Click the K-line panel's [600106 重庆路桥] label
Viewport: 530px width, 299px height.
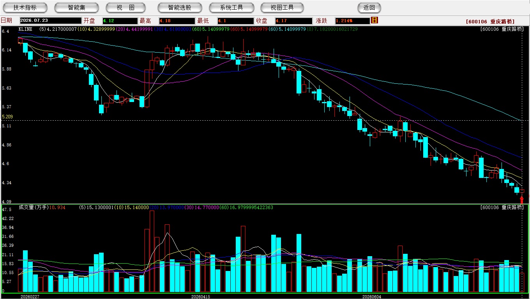coord(502,29)
